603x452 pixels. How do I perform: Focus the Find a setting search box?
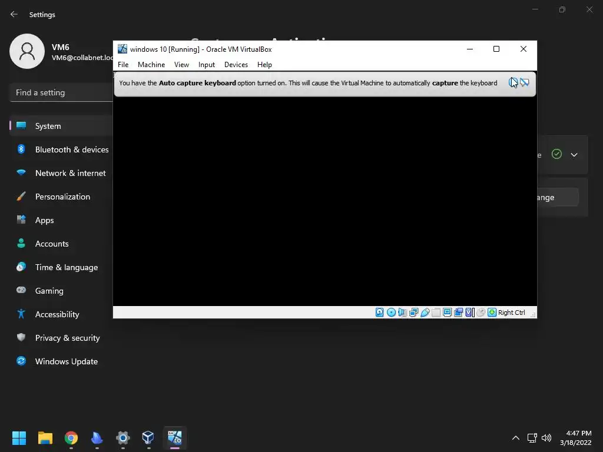[x=61, y=92]
